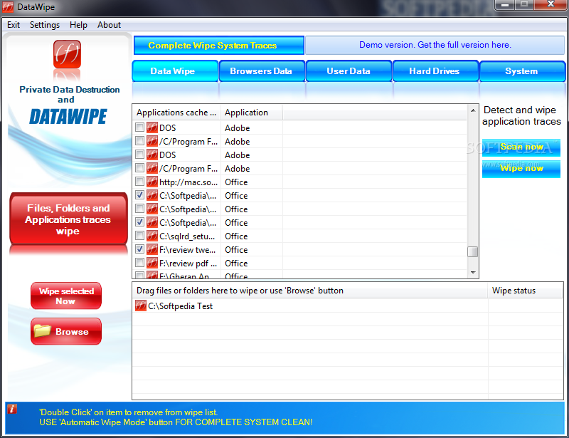Open the About menu
This screenshot has height=438, width=569.
click(109, 25)
